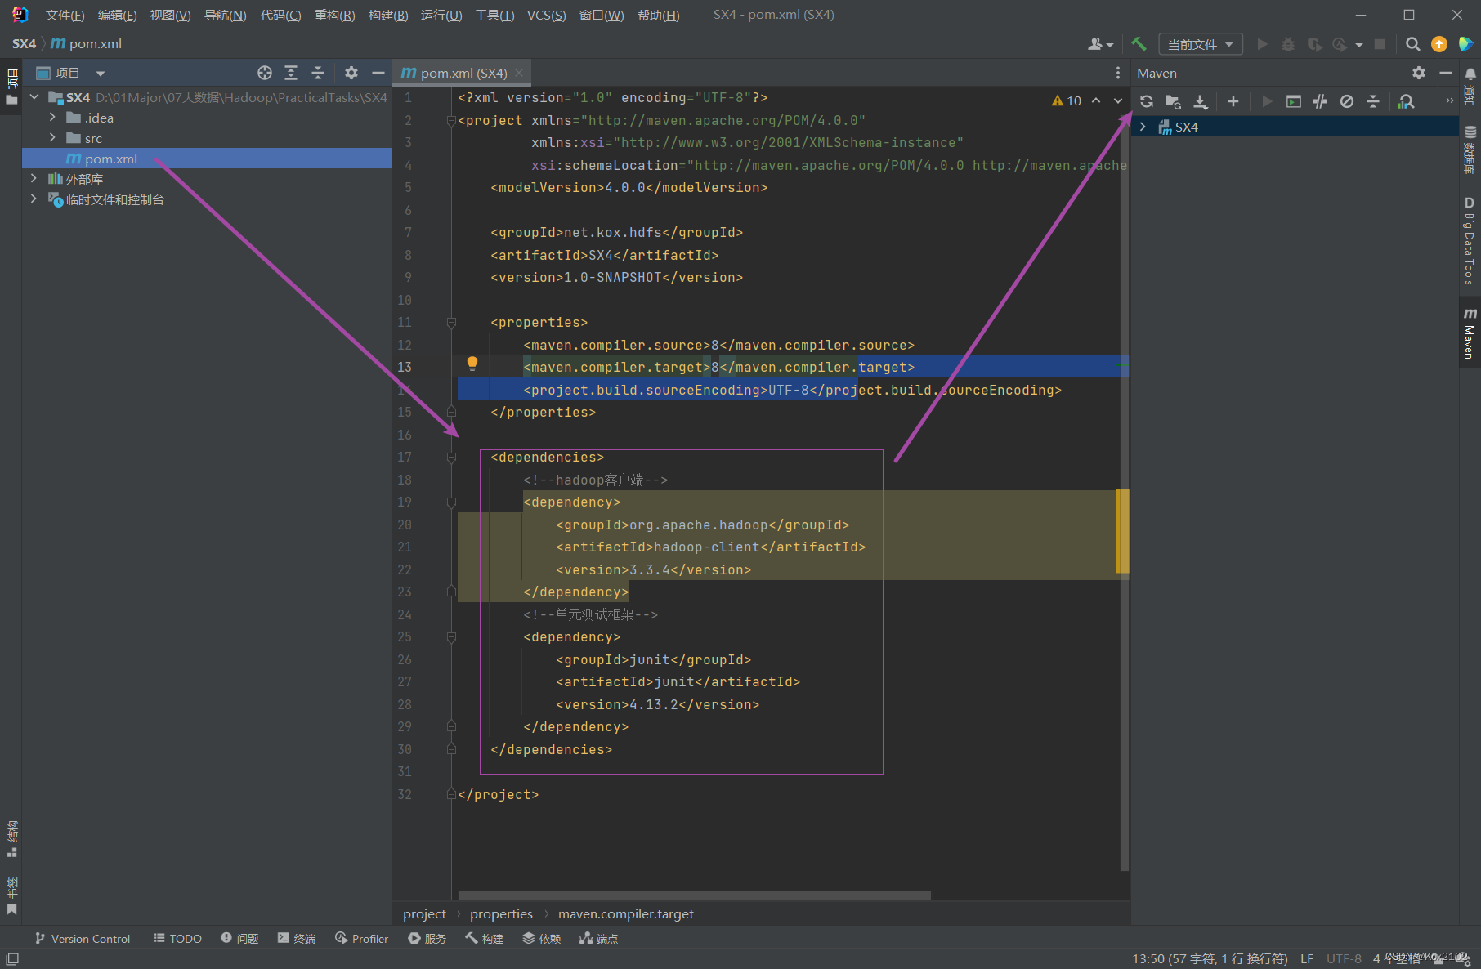
Task: Click Search Everywhere magnifier icon
Action: [x=1412, y=44]
